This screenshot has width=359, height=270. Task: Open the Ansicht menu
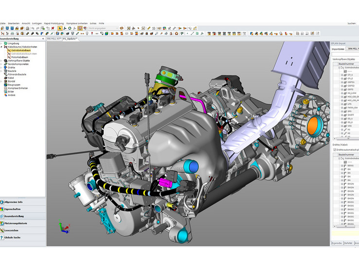[26, 23]
